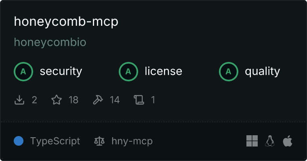This screenshot has height=161, width=307.
Task: Open the hny-mcp license label
Action: (132, 141)
